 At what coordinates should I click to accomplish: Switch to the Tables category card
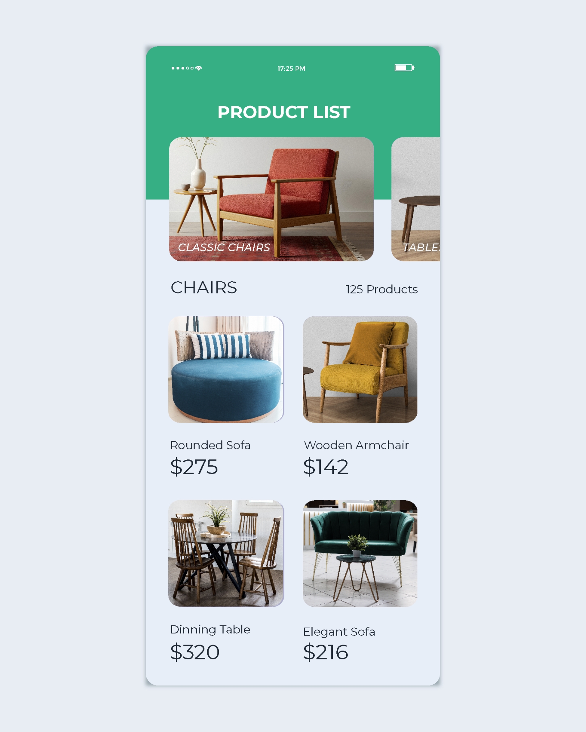coord(416,199)
